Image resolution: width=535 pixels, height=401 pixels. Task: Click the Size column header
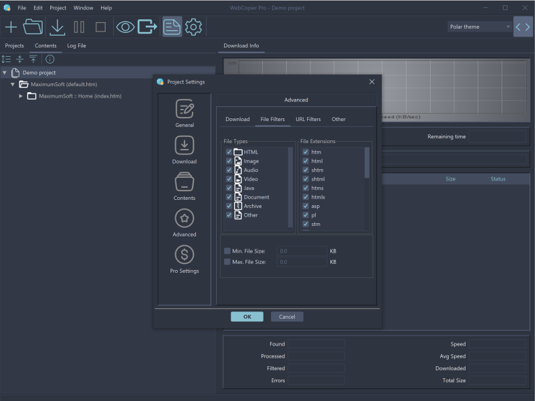coord(450,179)
